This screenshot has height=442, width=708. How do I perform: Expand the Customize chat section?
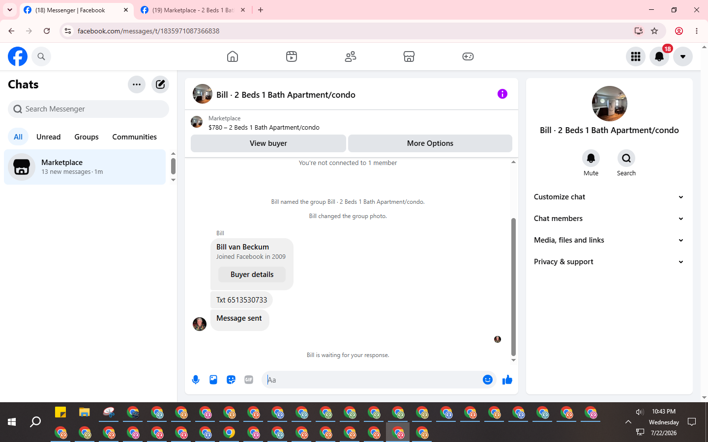pos(609,197)
